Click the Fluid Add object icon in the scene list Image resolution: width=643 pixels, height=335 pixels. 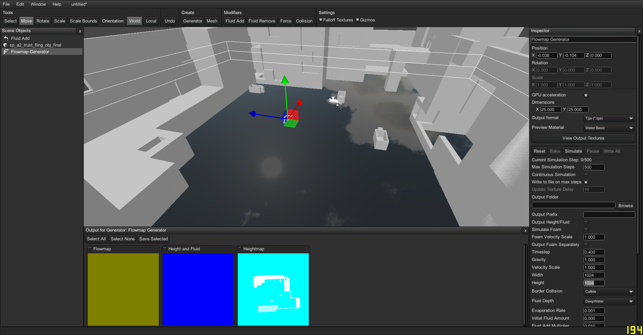6,38
